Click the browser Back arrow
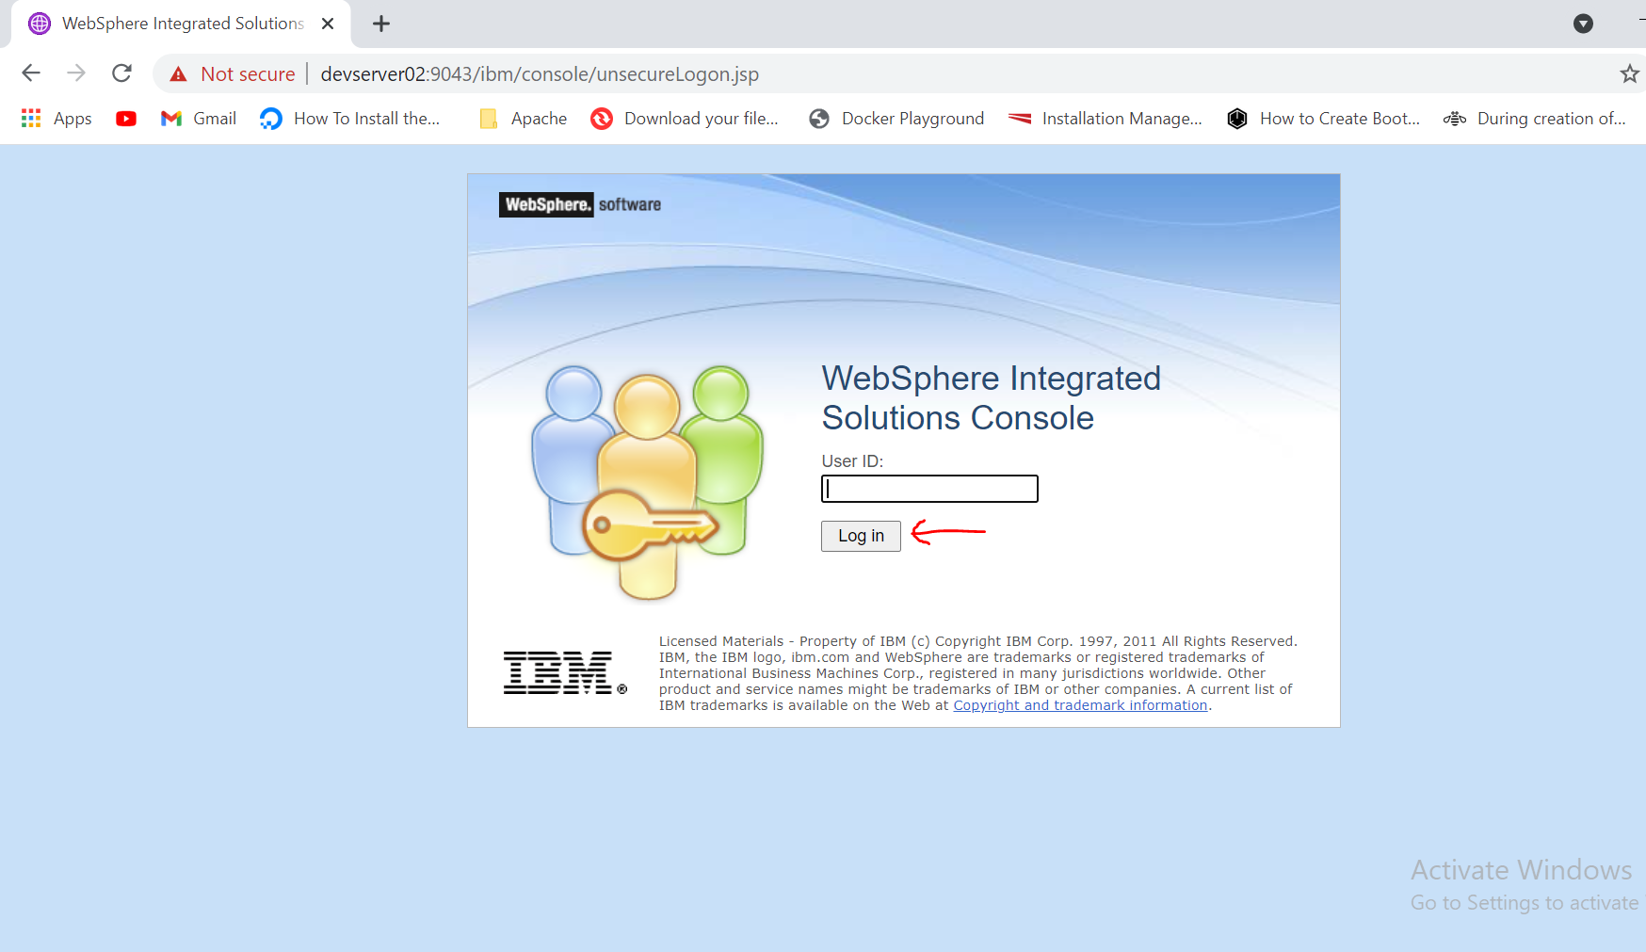1646x952 pixels. pos(31,73)
